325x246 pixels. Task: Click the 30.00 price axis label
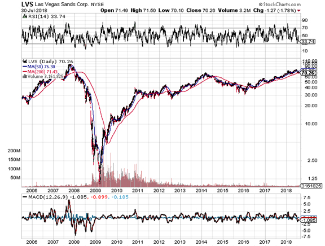coord(311,95)
